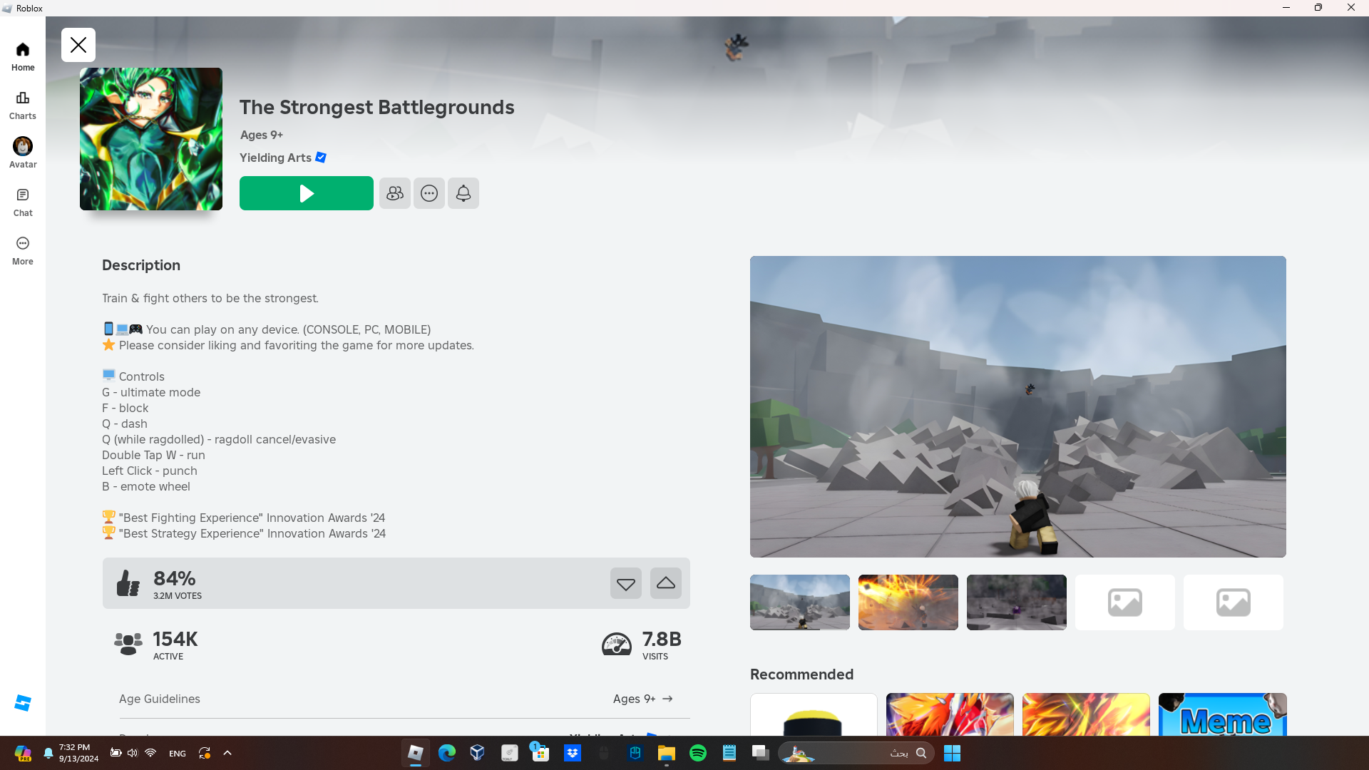1369x770 pixels.
Task: Like the game with the upvote button
Action: (x=666, y=583)
